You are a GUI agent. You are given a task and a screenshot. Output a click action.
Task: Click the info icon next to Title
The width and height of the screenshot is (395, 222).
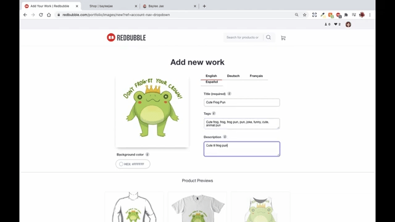[229, 94]
